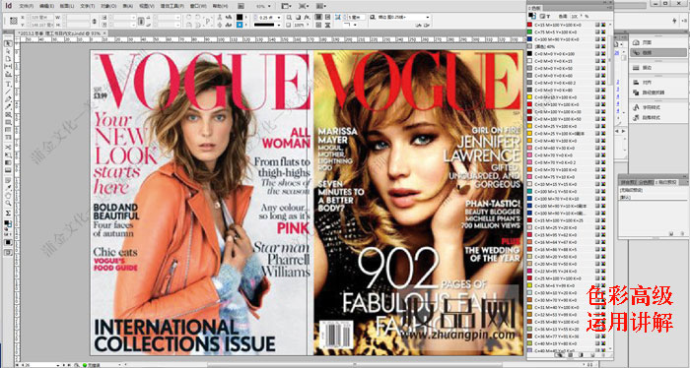
Task: Select swatch C=15 M=100 Y=100 K=0
Action: pyautogui.click(x=567, y=25)
